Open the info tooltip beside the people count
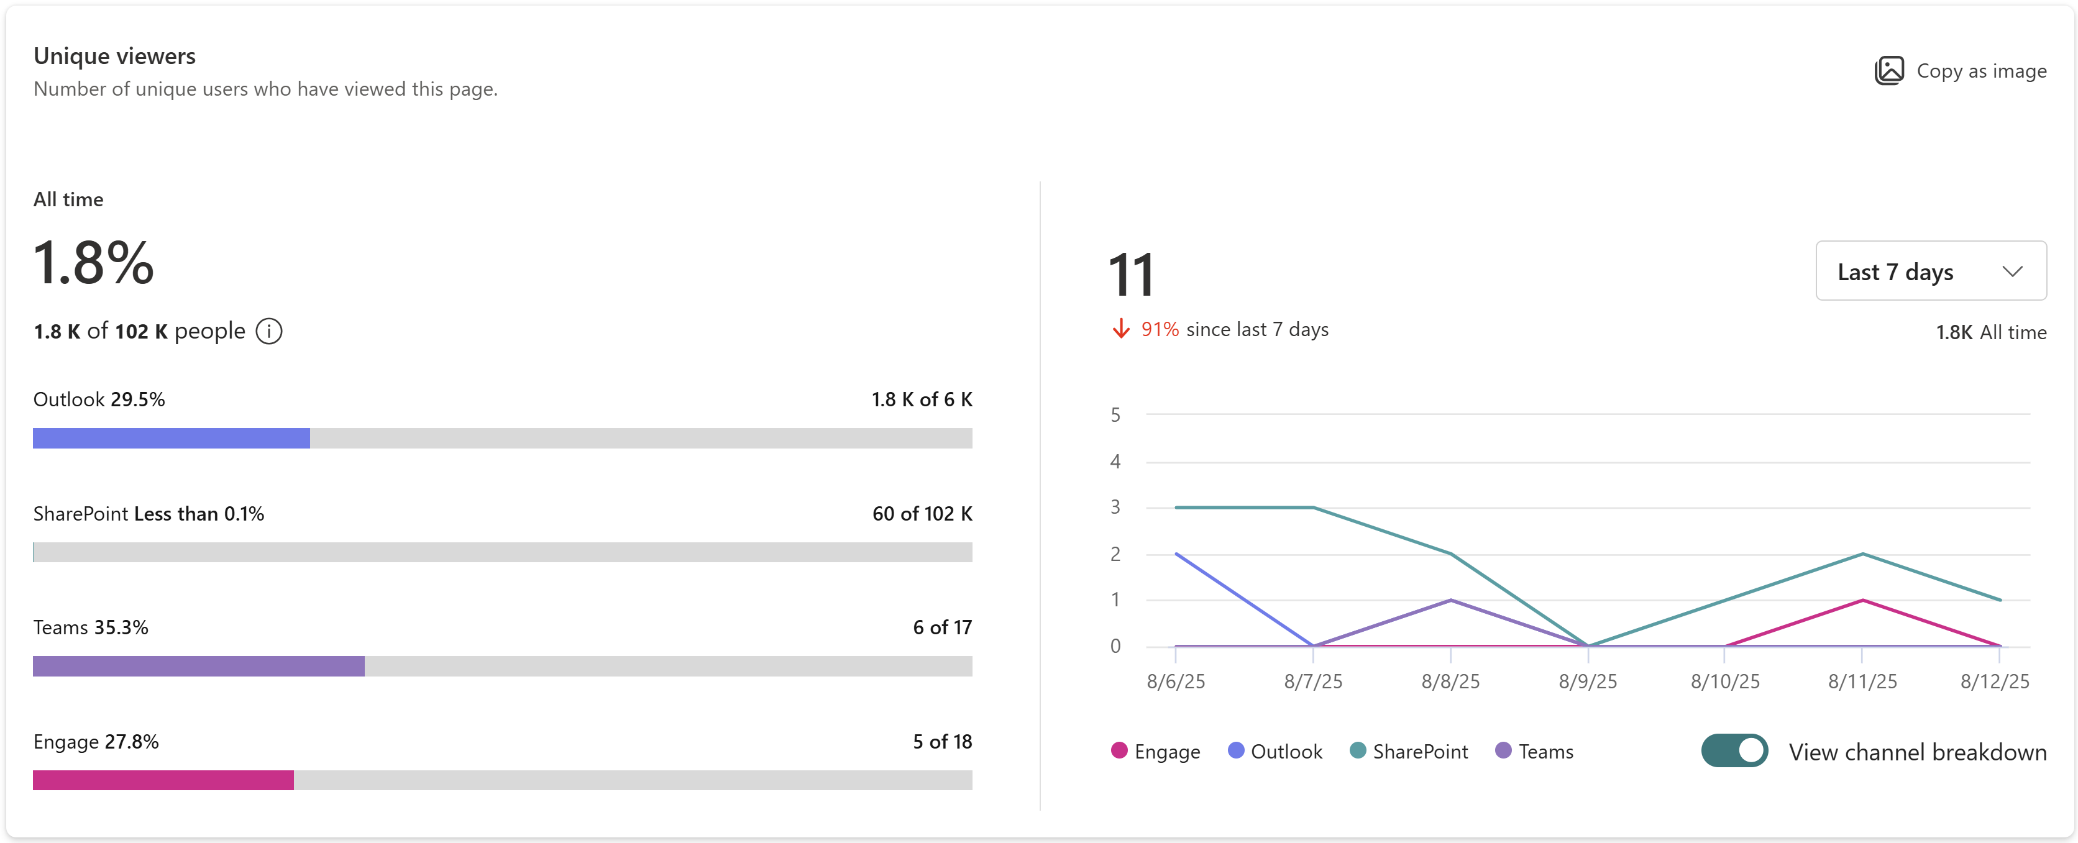The image size is (2078, 843). point(268,330)
